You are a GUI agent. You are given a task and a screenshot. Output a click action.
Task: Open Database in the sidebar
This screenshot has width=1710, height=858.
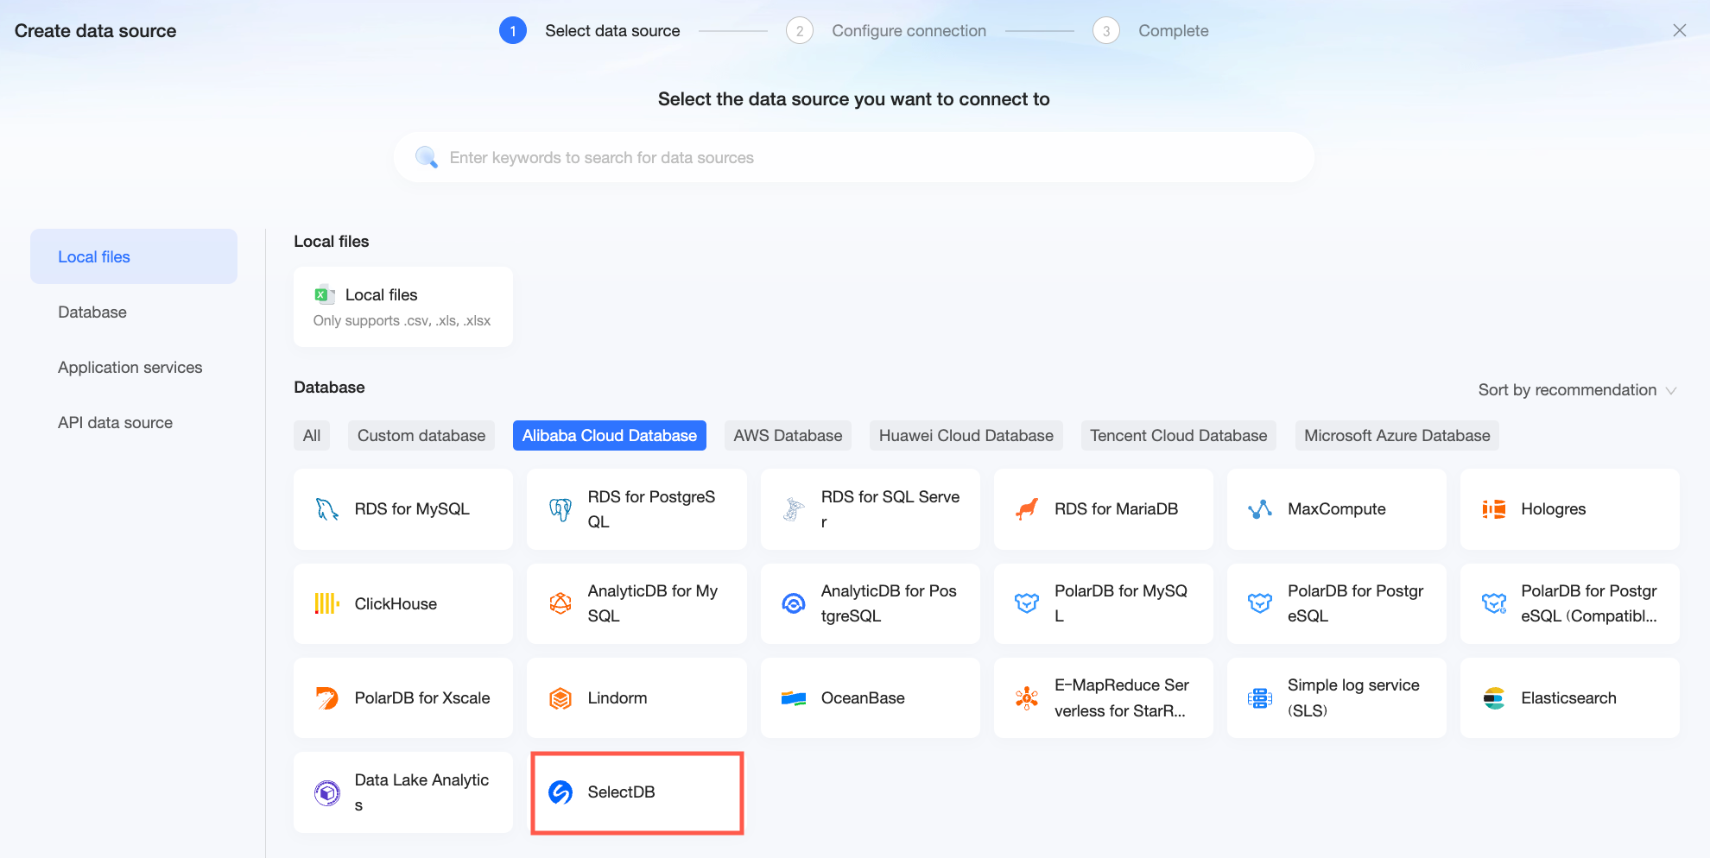(134, 312)
